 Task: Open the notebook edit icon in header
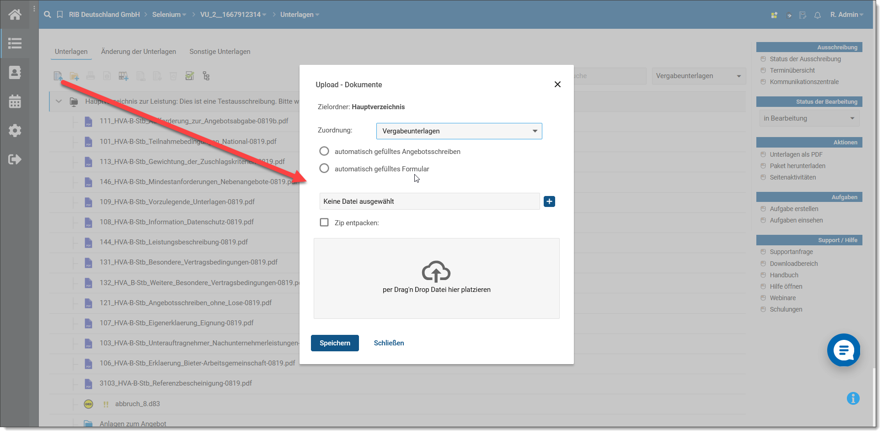click(803, 15)
